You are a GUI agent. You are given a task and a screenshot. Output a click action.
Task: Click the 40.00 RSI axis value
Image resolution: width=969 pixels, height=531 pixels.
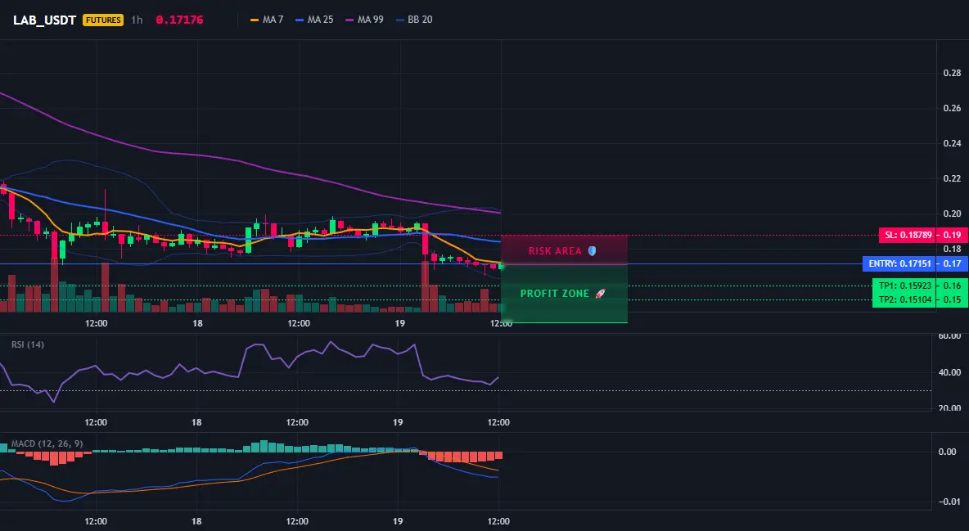click(950, 372)
